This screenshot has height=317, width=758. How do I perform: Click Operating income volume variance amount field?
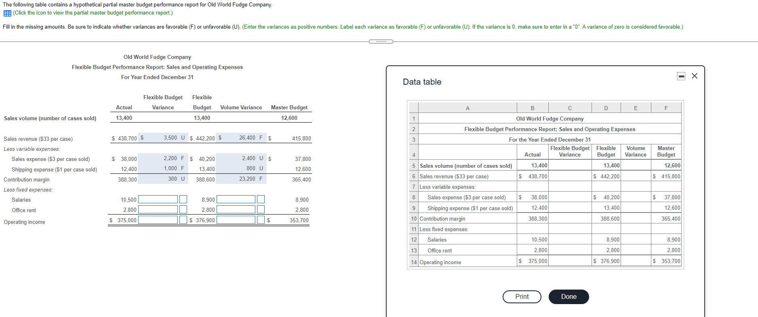click(236, 220)
